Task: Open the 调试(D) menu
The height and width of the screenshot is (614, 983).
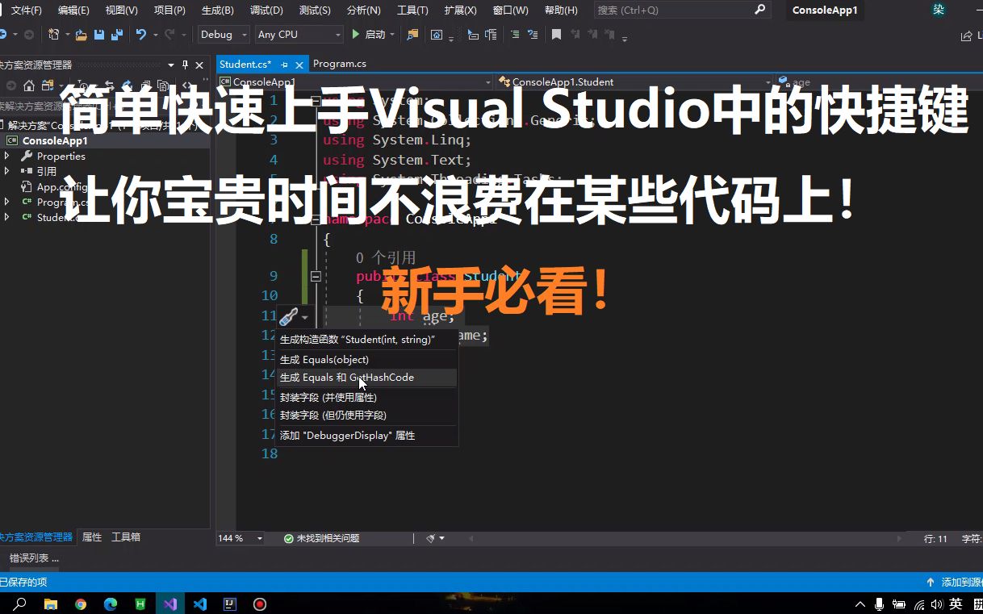Action: coord(266,10)
